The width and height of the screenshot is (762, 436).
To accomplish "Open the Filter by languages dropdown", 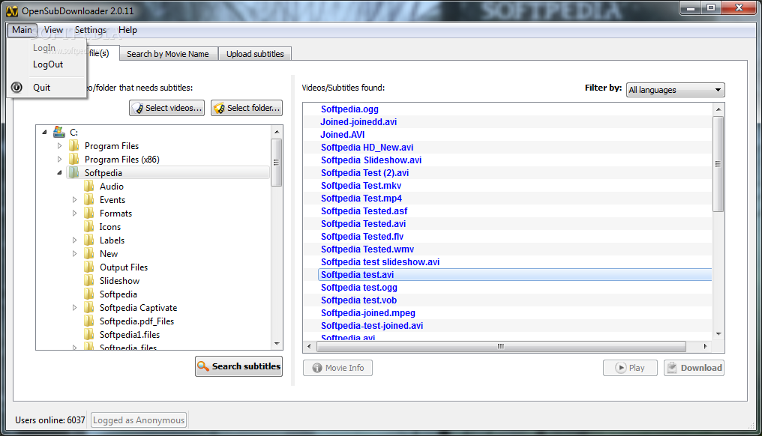I will pos(675,90).
